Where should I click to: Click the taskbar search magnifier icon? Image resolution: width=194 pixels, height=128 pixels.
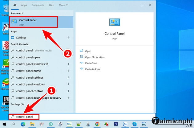tap(13, 124)
